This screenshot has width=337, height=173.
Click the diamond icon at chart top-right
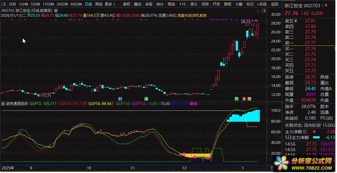pos(258,11)
